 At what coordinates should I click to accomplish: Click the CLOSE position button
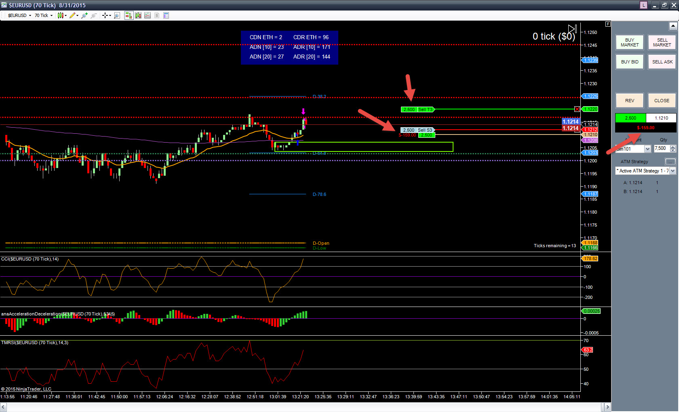click(662, 101)
